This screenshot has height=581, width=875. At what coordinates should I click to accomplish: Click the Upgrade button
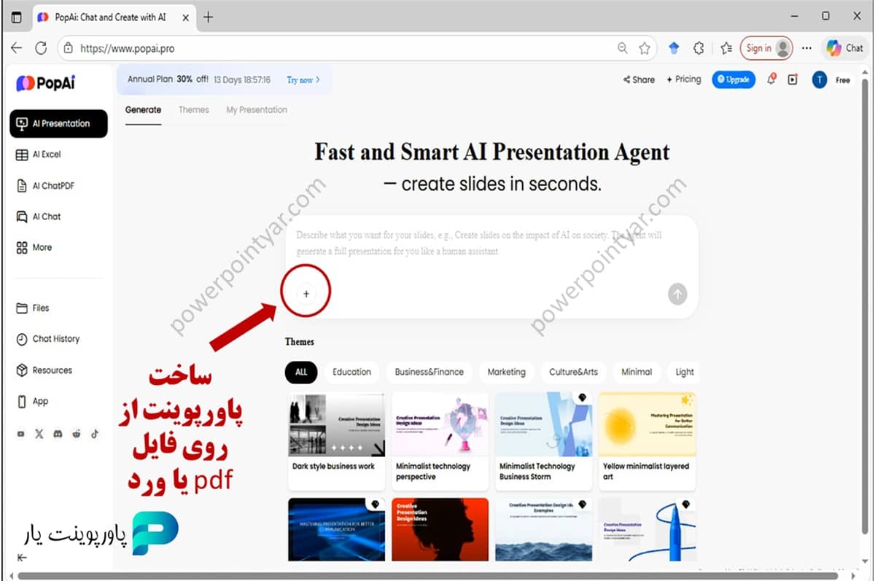click(734, 79)
